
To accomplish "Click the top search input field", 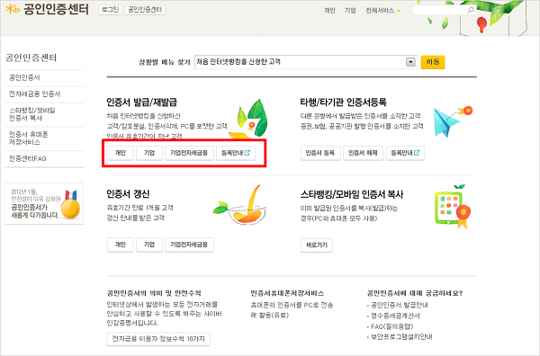I will pyautogui.click(x=445, y=10).
